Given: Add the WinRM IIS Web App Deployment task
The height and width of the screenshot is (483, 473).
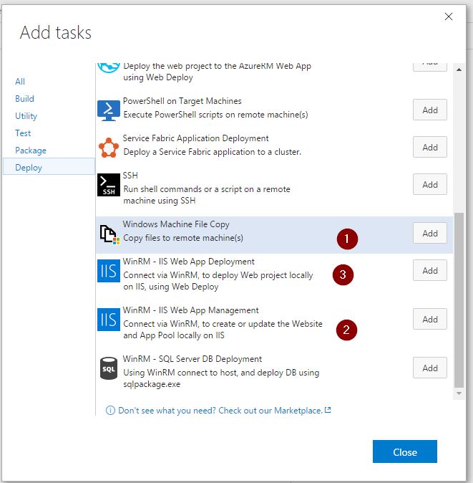Looking at the screenshot, I should click(429, 270).
